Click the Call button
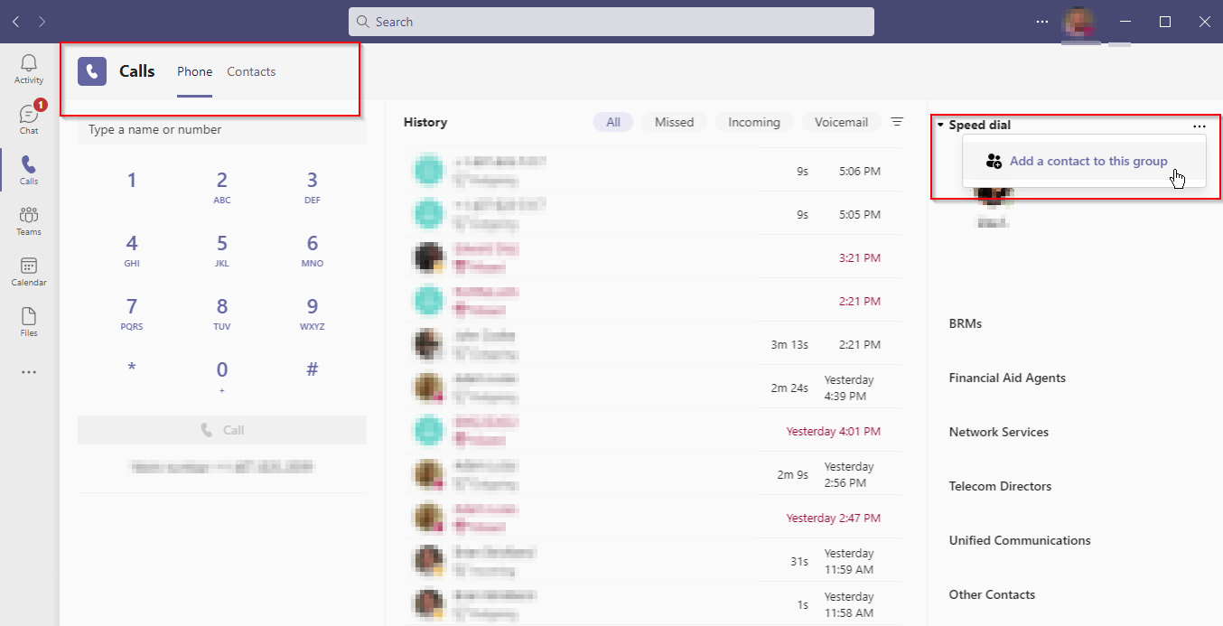The height and width of the screenshot is (626, 1223). pyautogui.click(x=222, y=430)
